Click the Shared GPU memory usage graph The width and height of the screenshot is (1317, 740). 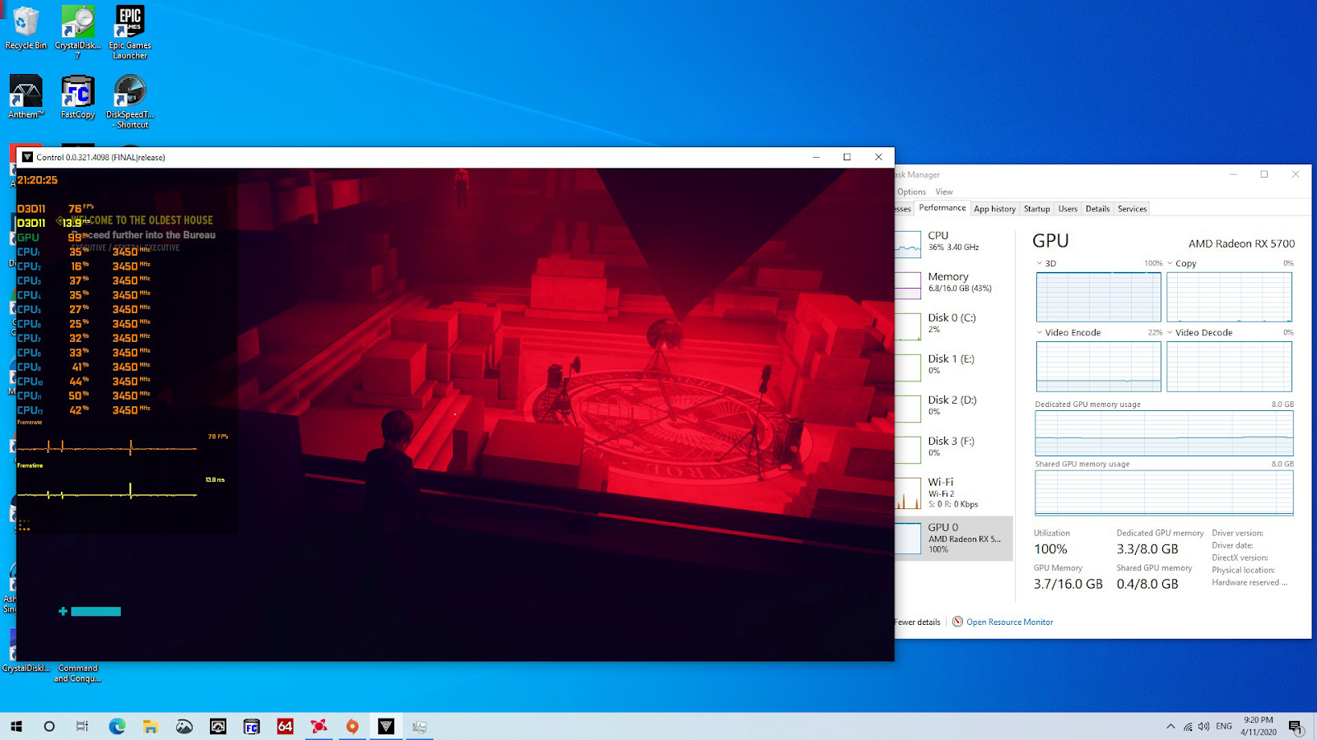pyautogui.click(x=1164, y=493)
